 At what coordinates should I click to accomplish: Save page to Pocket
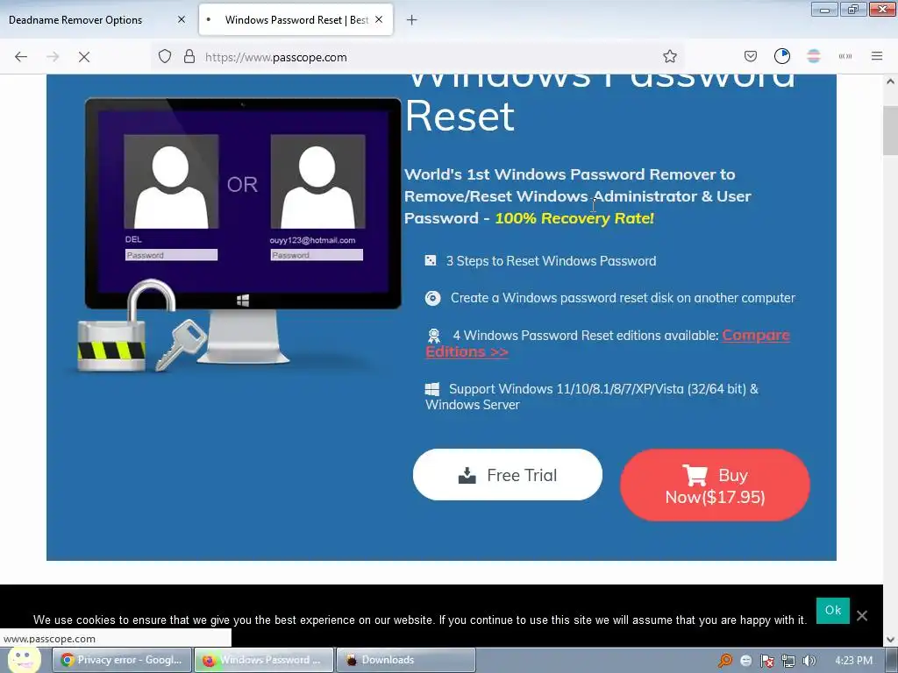tap(751, 56)
